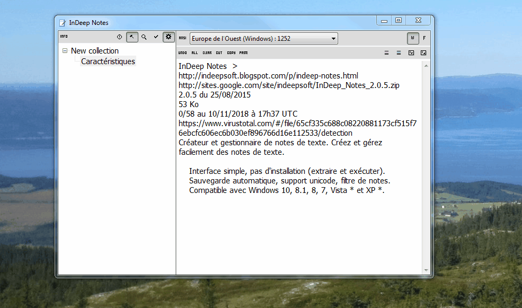Image resolution: width=522 pixels, height=308 pixels.
Task: Toggle the gear settings button
Action: tap(169, 37)
